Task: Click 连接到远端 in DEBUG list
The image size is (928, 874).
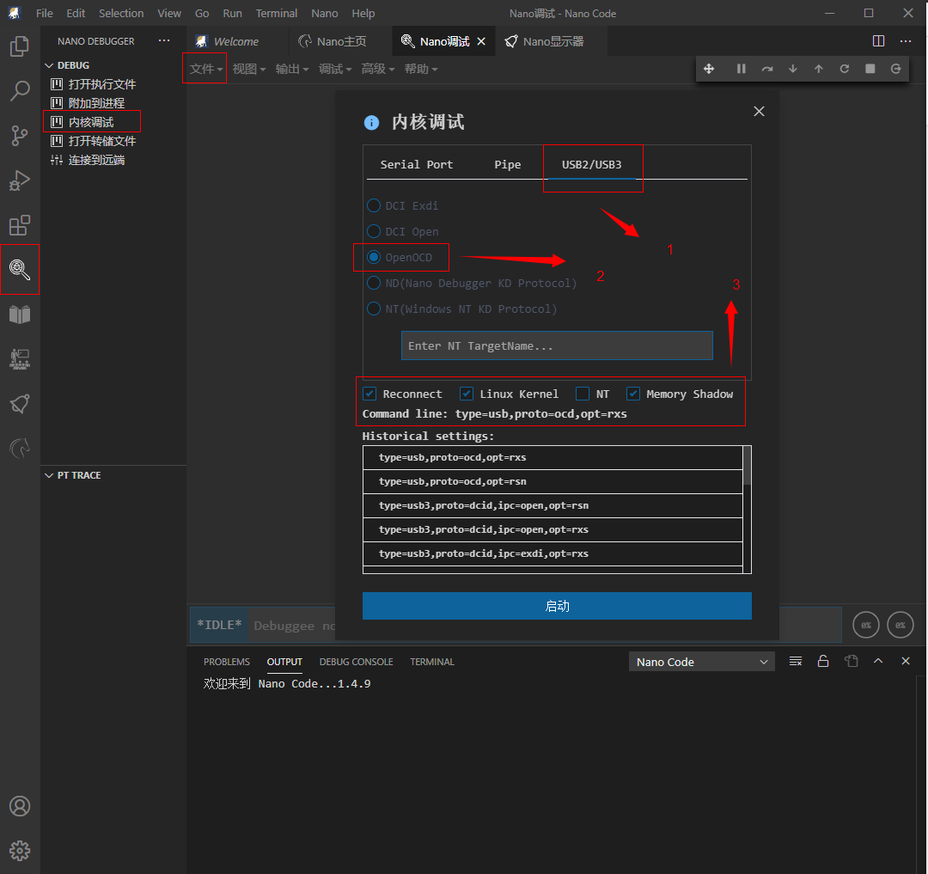Action: 96,160
